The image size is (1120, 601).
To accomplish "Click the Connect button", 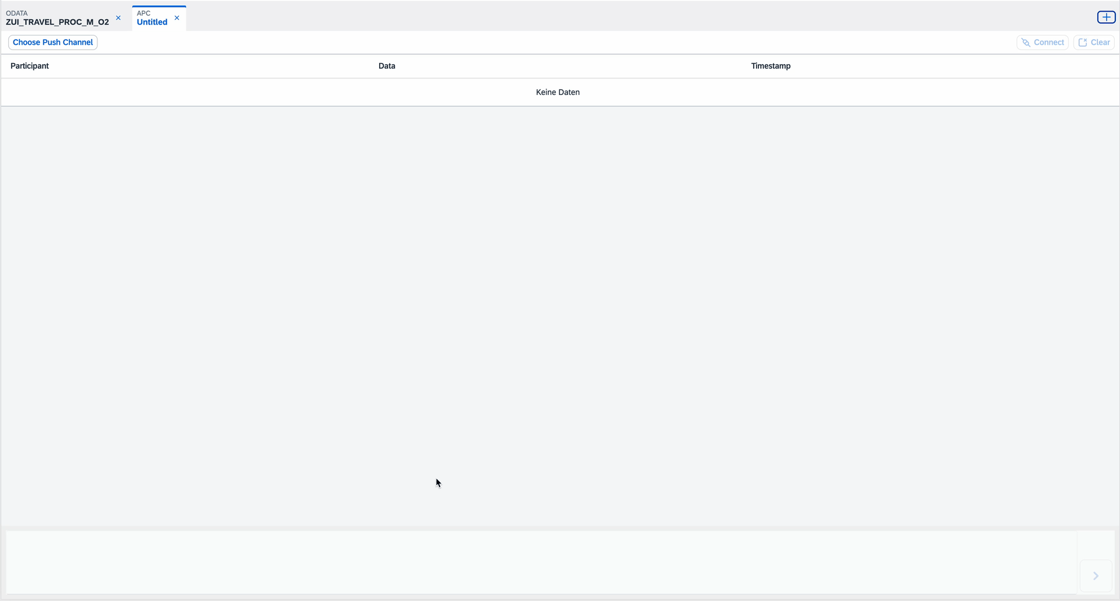I will [x=1042, y=43].
